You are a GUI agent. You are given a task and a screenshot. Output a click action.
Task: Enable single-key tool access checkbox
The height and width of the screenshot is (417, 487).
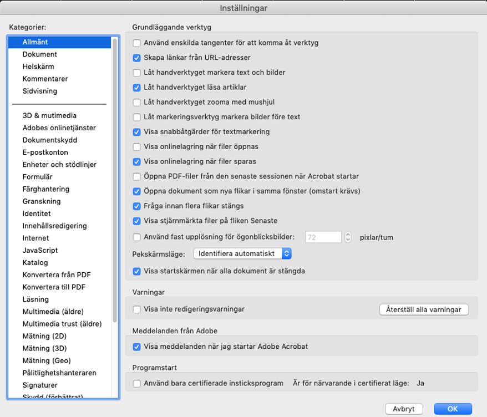click(x=136, y=43)
